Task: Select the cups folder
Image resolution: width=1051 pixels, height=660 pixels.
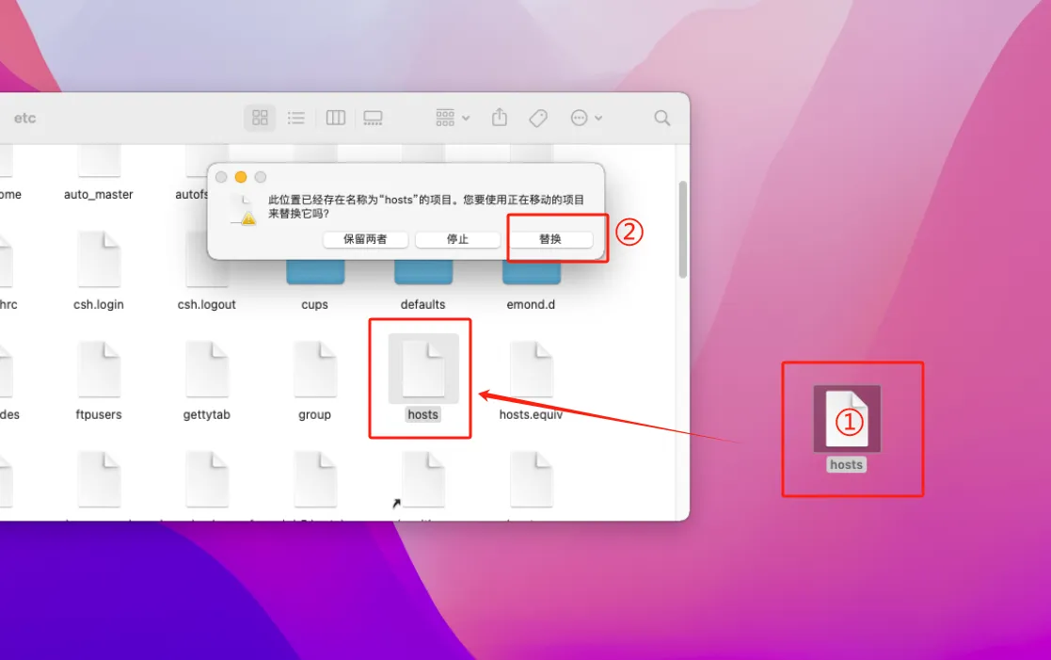Action: tap(314, 273)
